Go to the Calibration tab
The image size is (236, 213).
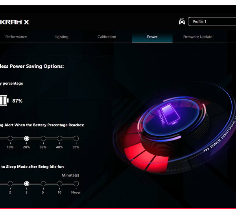pos(107,37)
